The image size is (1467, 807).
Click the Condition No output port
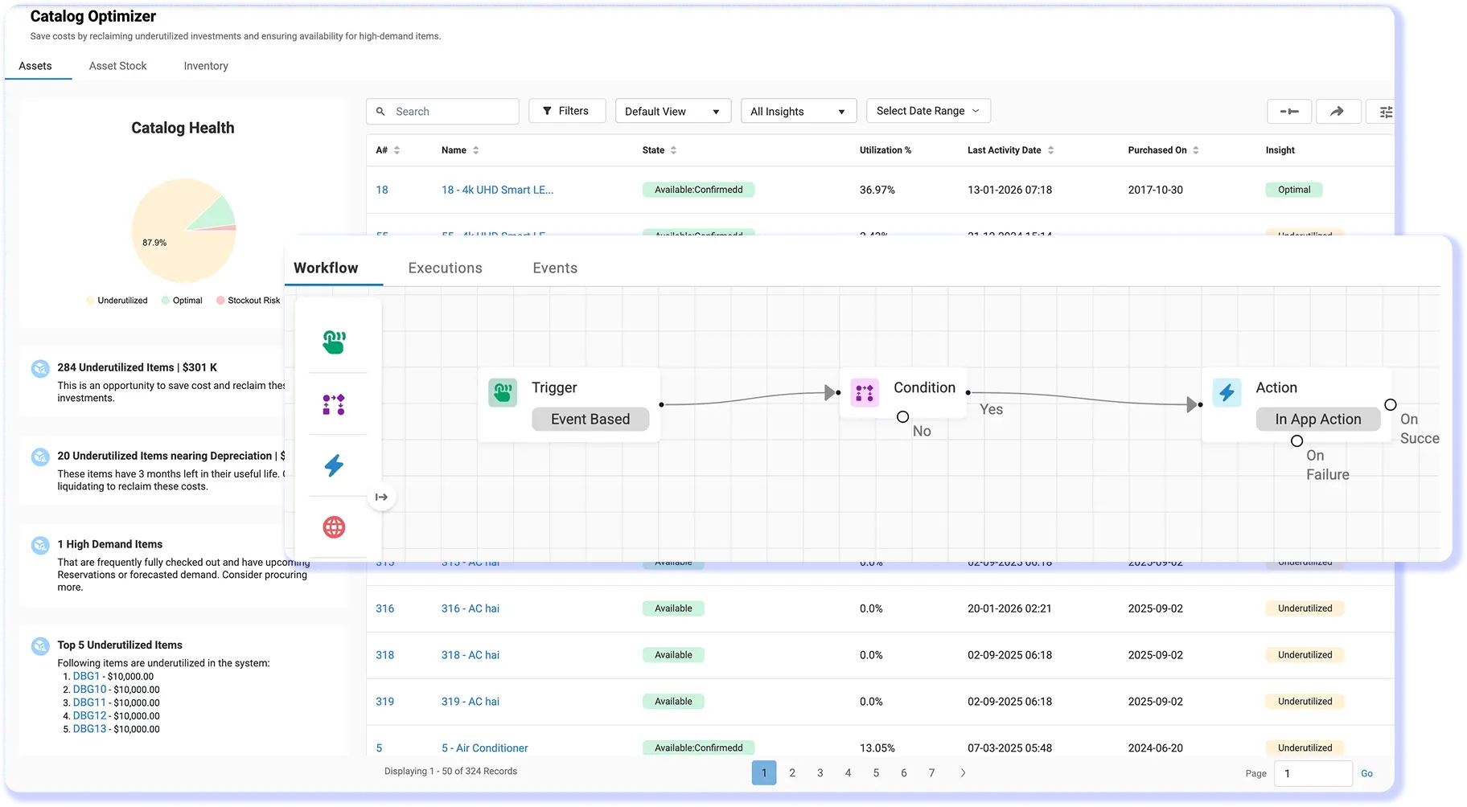(x=903, y=417)
